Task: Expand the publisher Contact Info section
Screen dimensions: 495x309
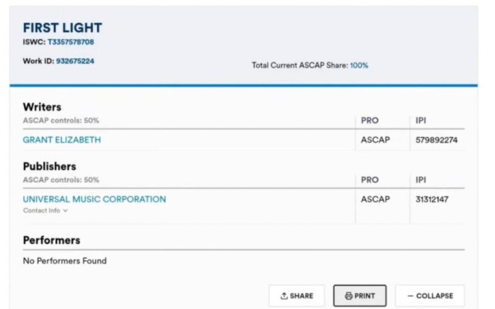Action: [x=45, y=210]
